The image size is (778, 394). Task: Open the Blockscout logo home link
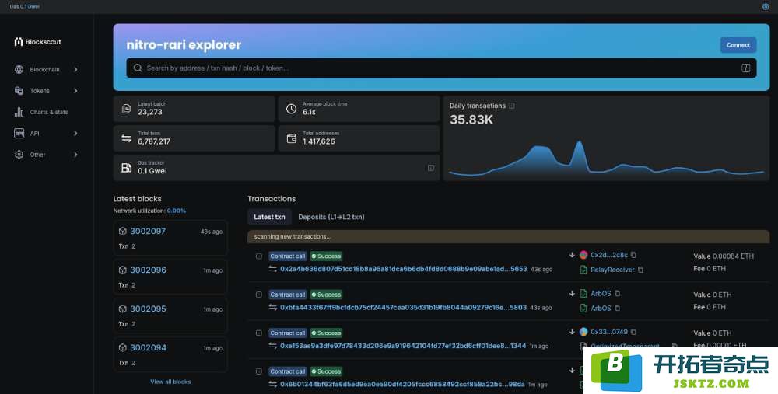[x=37, y=42]
